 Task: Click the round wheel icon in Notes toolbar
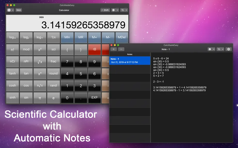coord(228,49)
